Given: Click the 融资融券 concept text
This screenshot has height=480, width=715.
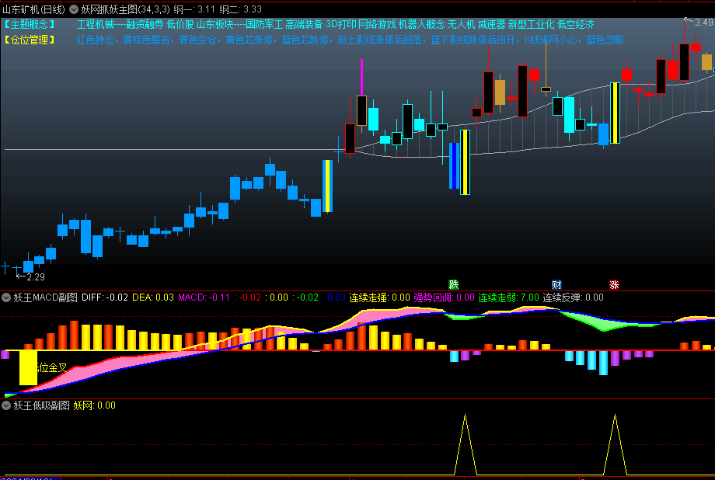Looking at the screenshot, I should [x=145, y=25].
